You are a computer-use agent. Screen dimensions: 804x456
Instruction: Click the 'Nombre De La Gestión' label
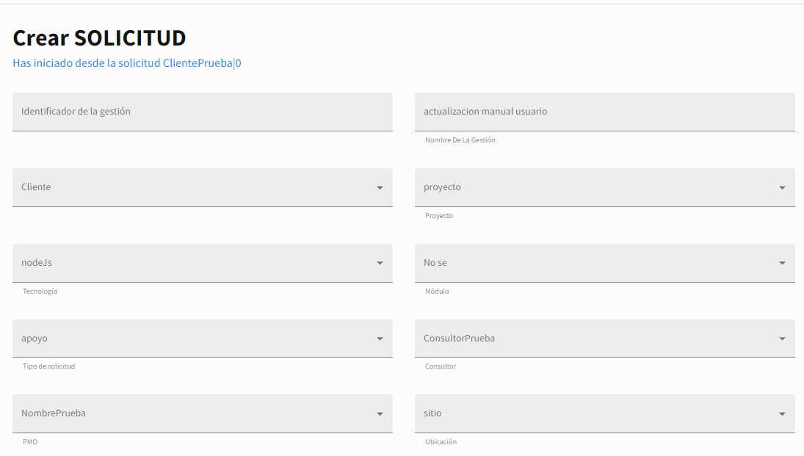click(x=460, y=140)
